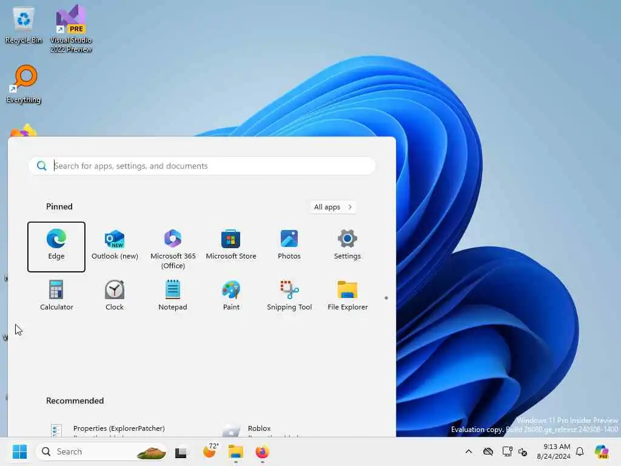Open the Calculator app
This screenshot has width=621, height=466.
click(56, 295)
